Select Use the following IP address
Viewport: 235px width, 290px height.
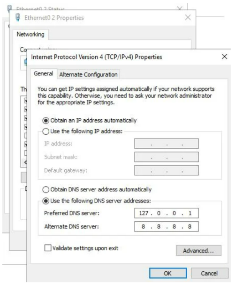click(46, 131)
